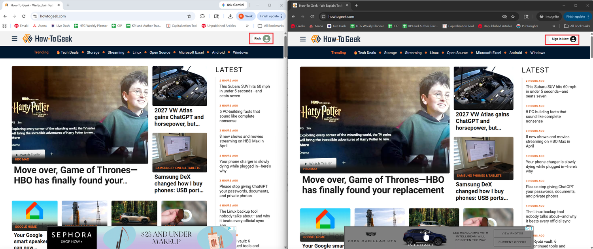Image resolution: width=593 pixels, height=249 pixels.
Task: Open a new tab in the Incognito window
Action: point(356,6)
